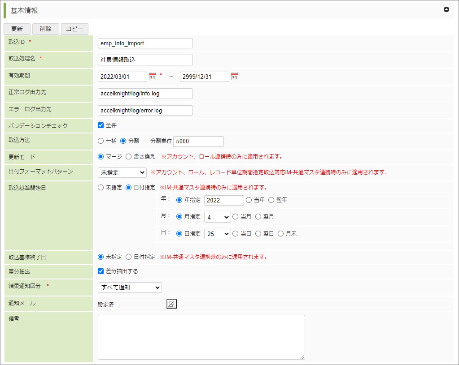Open calendar picker for validity start date
459x365 pixels.
152,77
